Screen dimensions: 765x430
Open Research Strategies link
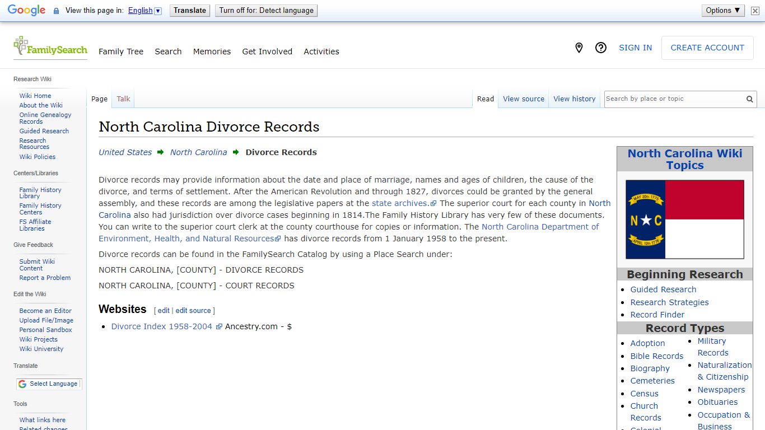669,302
